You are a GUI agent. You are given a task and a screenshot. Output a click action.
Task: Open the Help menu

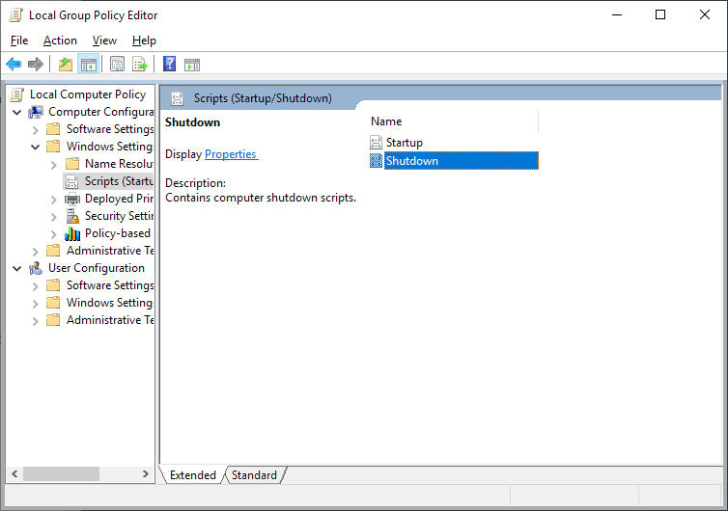click(x=144, y=40)
